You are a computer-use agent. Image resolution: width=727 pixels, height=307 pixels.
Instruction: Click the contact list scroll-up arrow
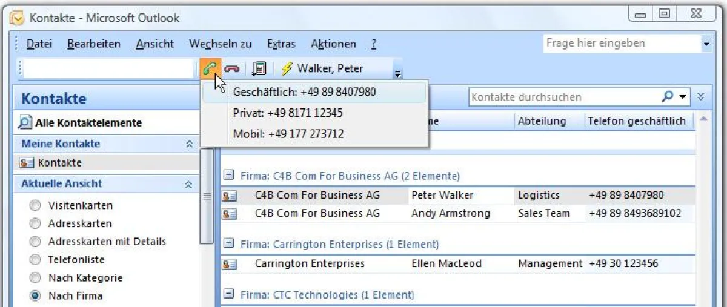(703, 120)
